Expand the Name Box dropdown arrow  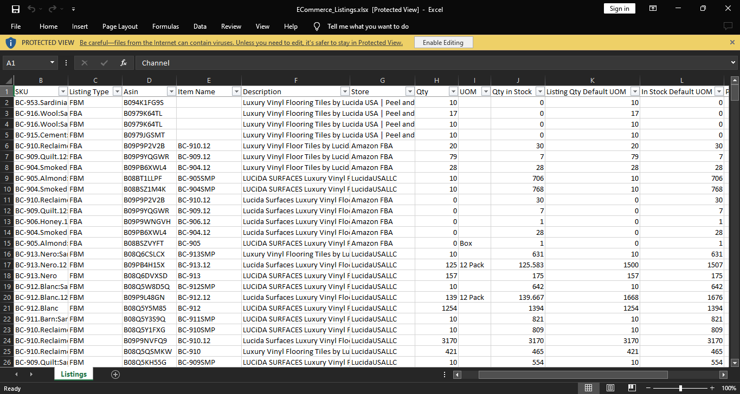[53, 63]
